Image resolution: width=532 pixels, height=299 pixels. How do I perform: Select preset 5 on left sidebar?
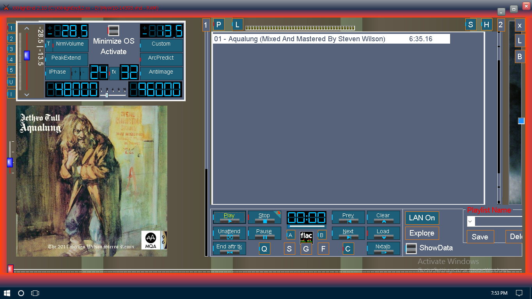click(x=12, y=70)
